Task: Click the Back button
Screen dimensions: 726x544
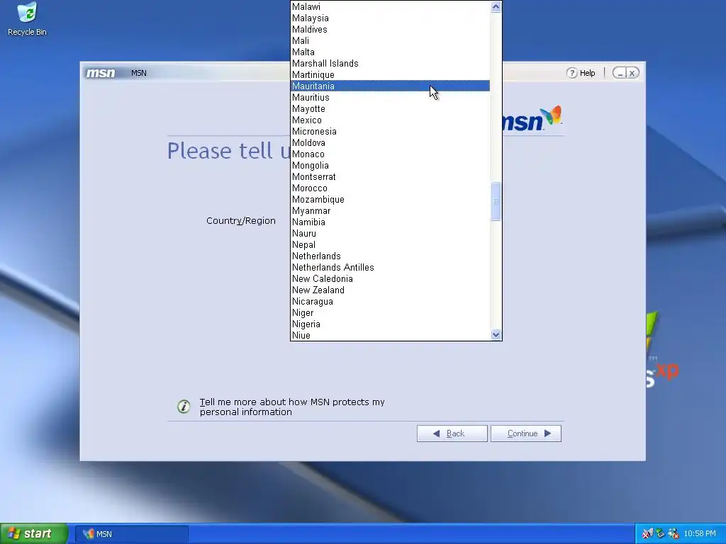Action: [452, 433]
